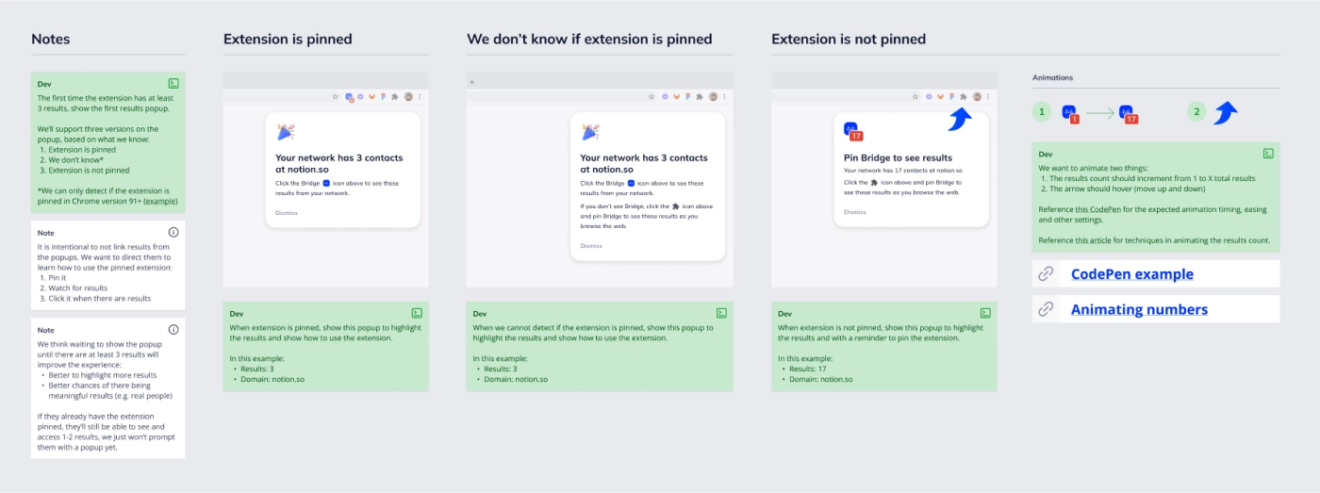Click the blue arrow pointing to the extensions icon

pyautogui.click(x=960, y=121)
